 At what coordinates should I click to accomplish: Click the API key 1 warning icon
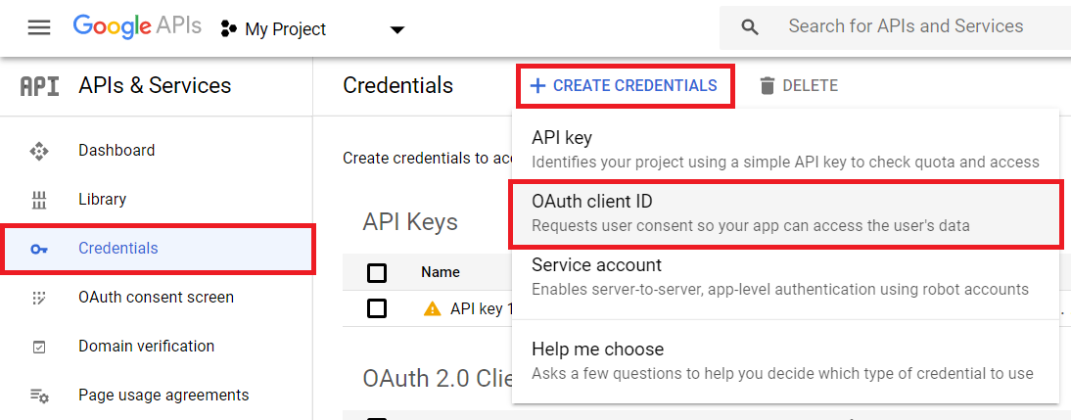tap(433, 308)
